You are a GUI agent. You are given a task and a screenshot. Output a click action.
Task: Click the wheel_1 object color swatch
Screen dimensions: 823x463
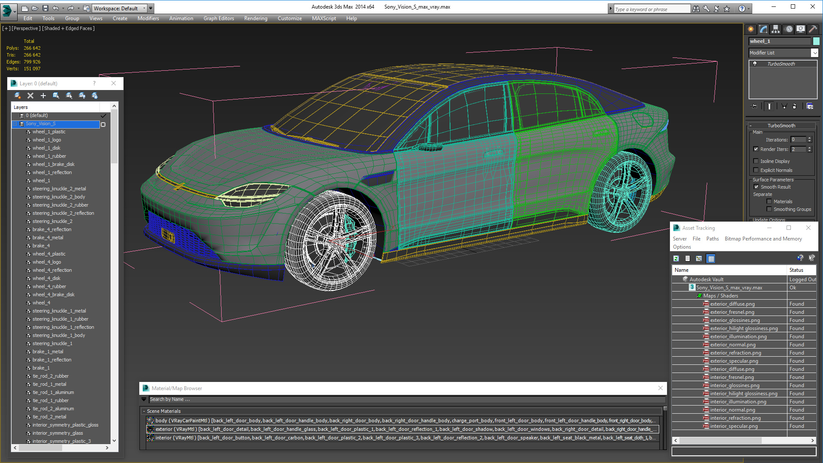coord(816,41)
